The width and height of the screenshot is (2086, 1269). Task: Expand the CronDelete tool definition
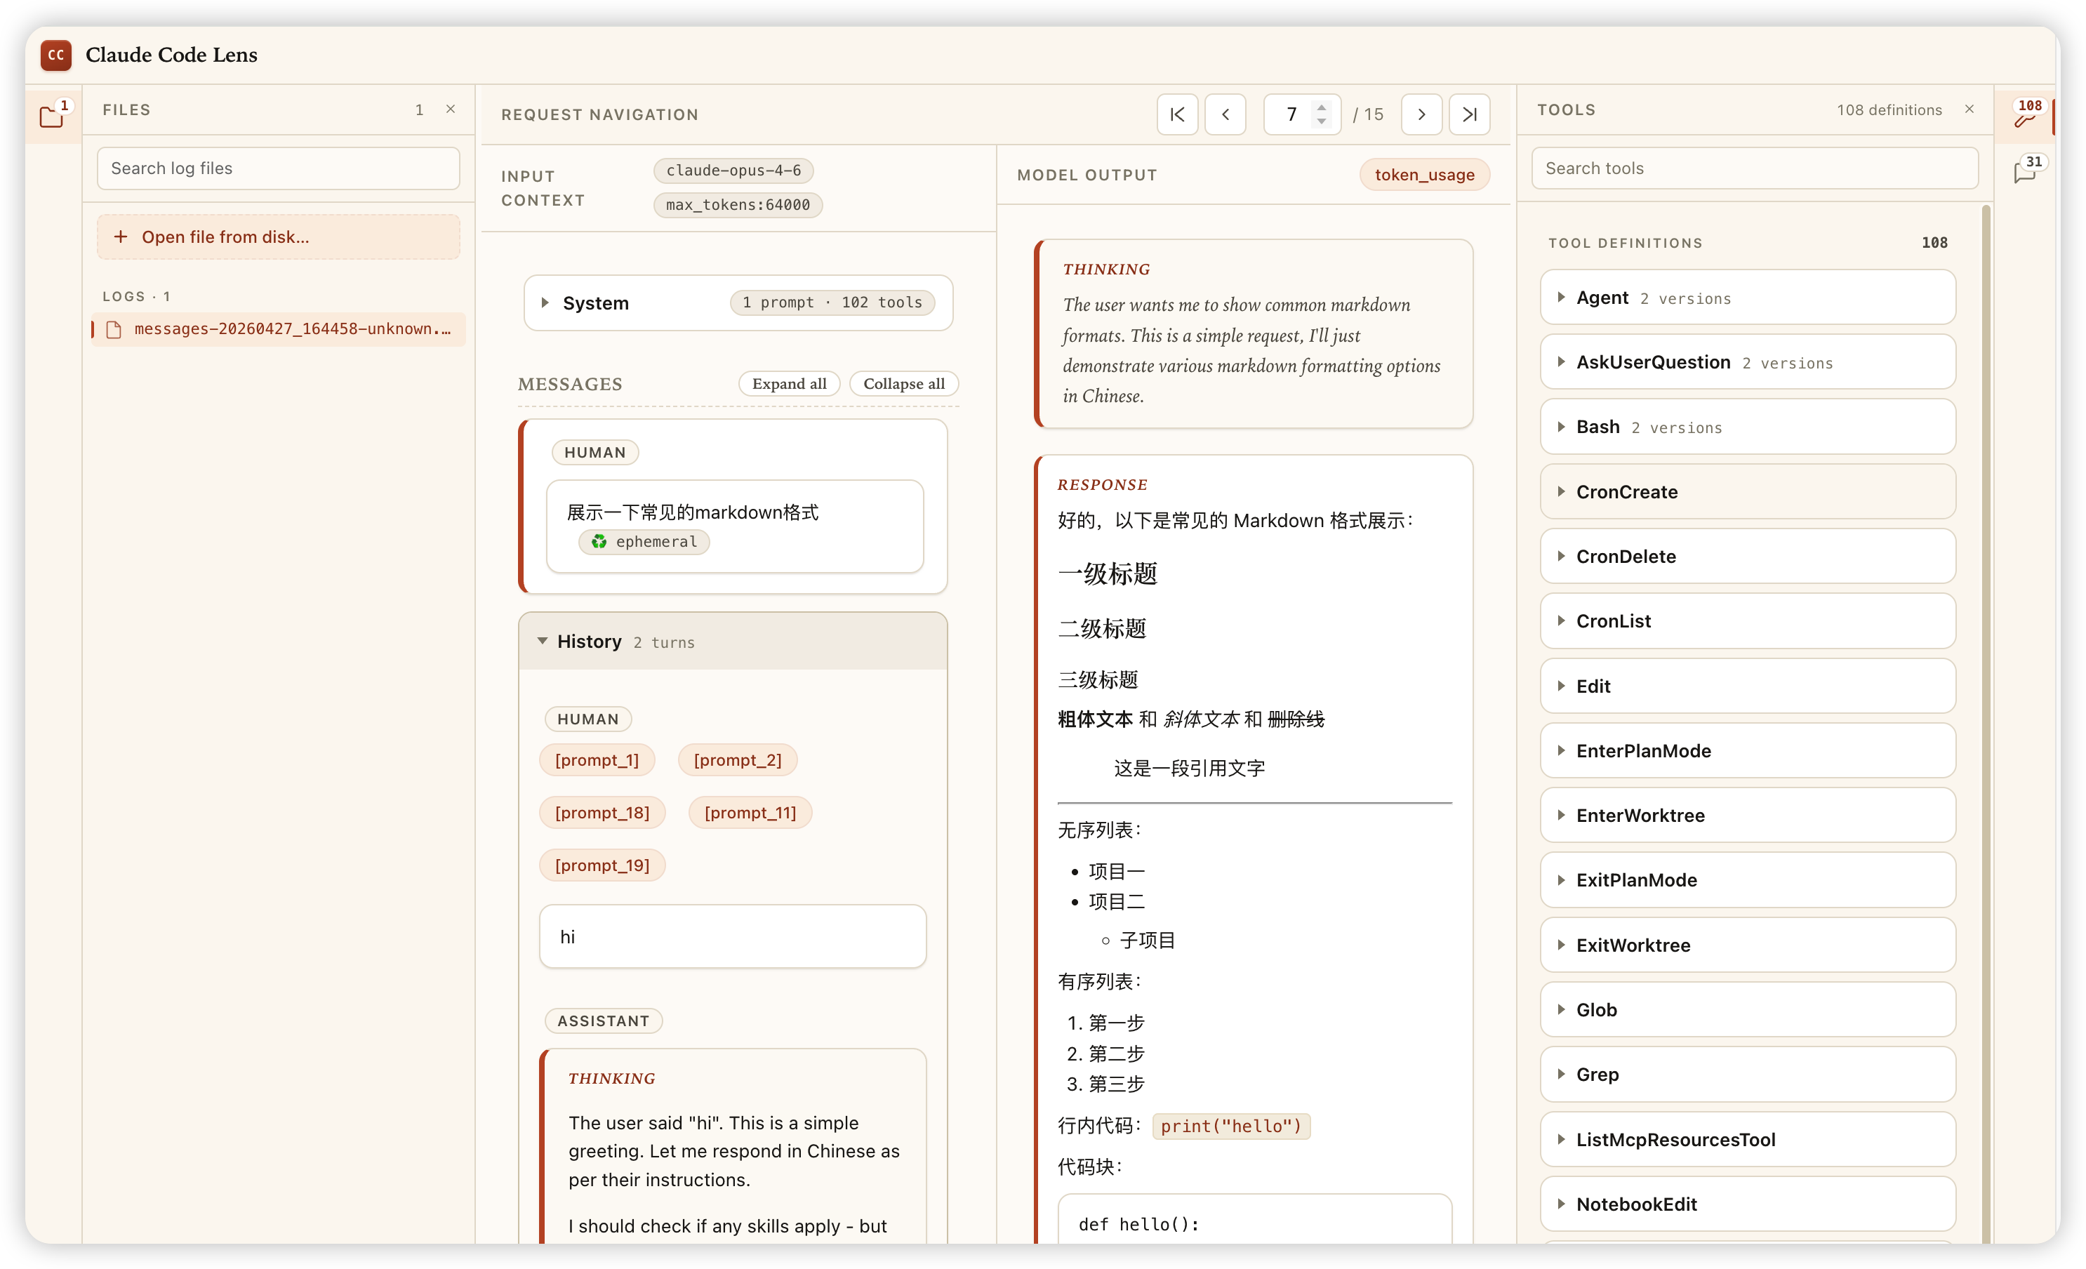1748,556
